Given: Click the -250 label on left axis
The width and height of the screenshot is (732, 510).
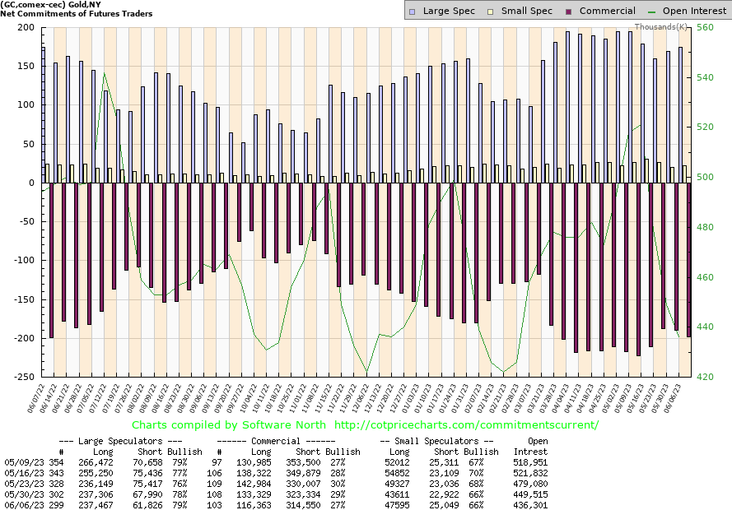Looking at the screenshot, I should click(21, 377).
